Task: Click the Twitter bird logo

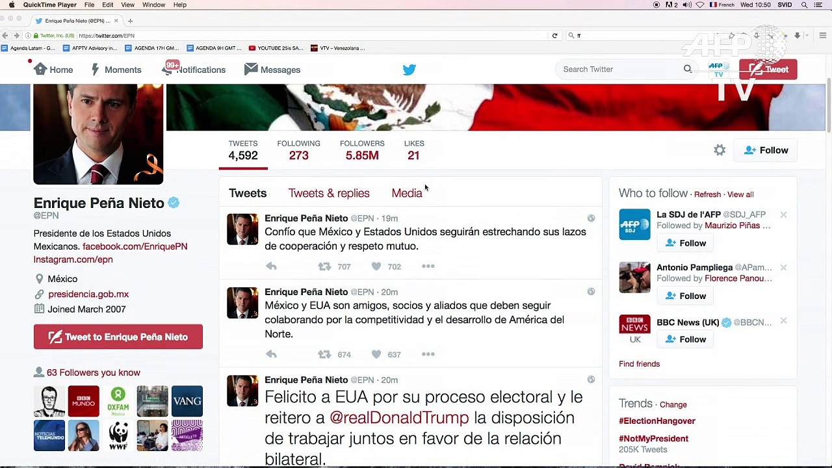Action: pyautogui.click(x=409, y=70)
